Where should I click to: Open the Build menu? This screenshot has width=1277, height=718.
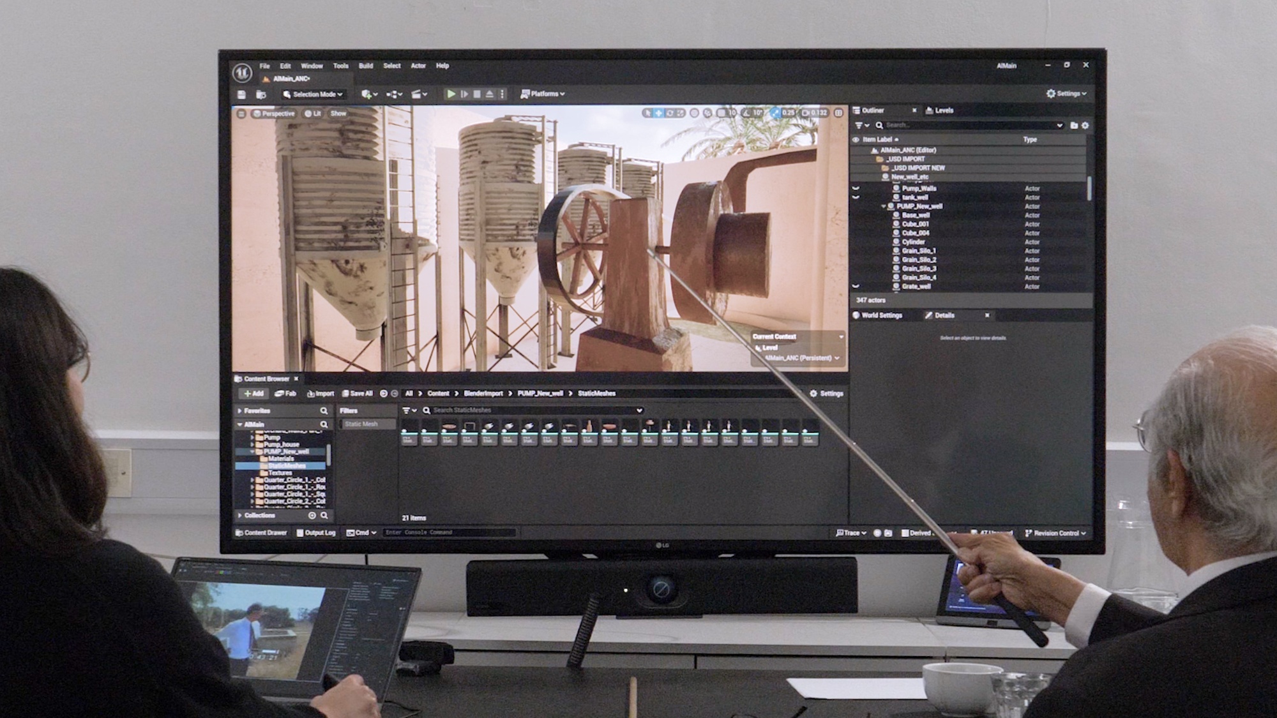click(365, 66)
